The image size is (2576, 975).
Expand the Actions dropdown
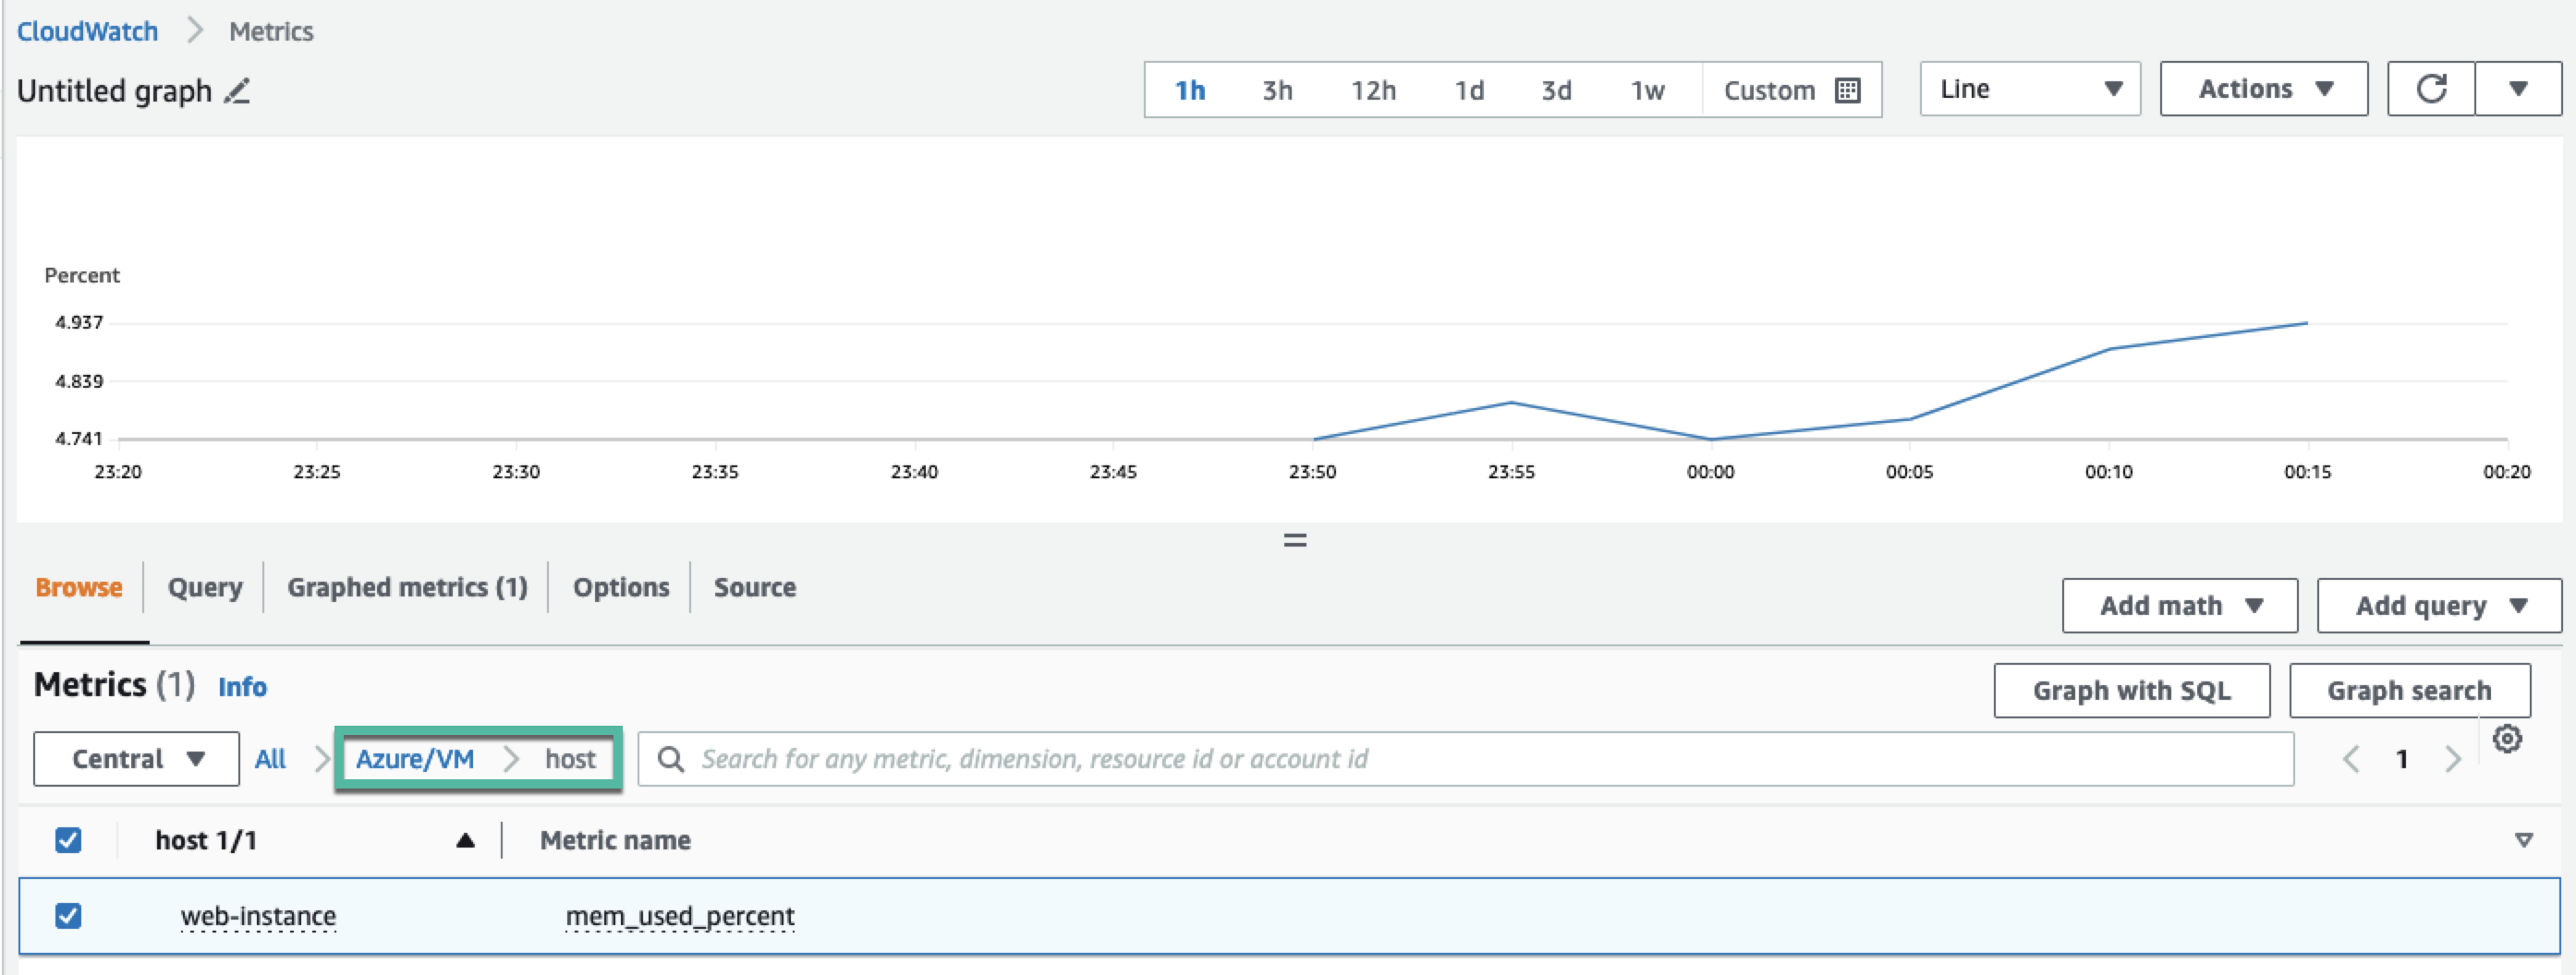pos(2263,88)
